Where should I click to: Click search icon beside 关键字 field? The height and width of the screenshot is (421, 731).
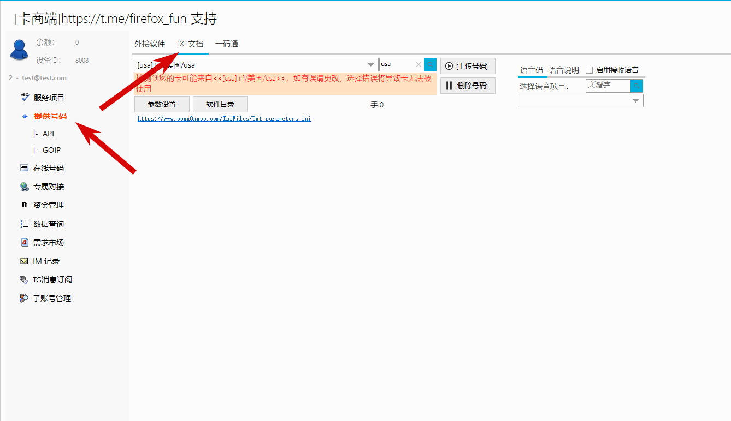(x=636, y=86)
